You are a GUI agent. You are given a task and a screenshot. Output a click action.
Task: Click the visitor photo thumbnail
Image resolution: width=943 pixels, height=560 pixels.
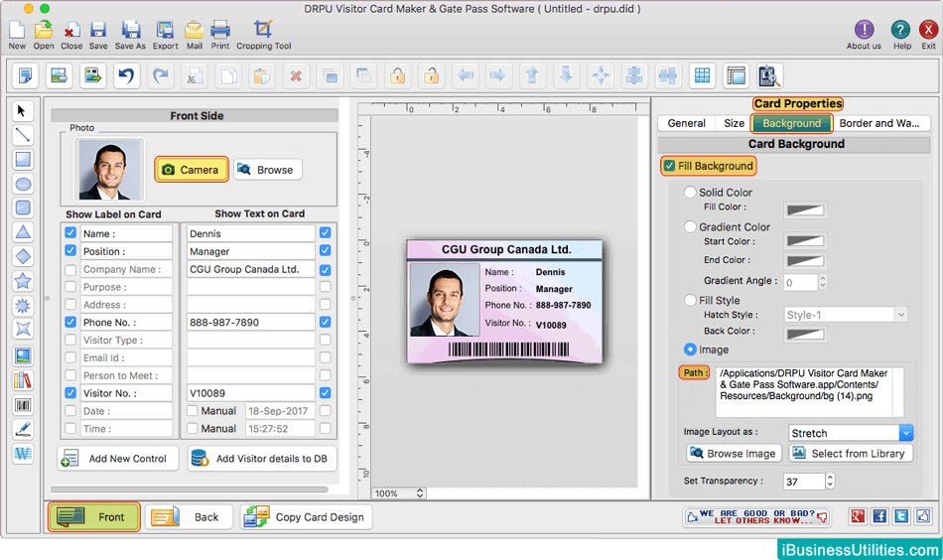click(x=109, y=169)
